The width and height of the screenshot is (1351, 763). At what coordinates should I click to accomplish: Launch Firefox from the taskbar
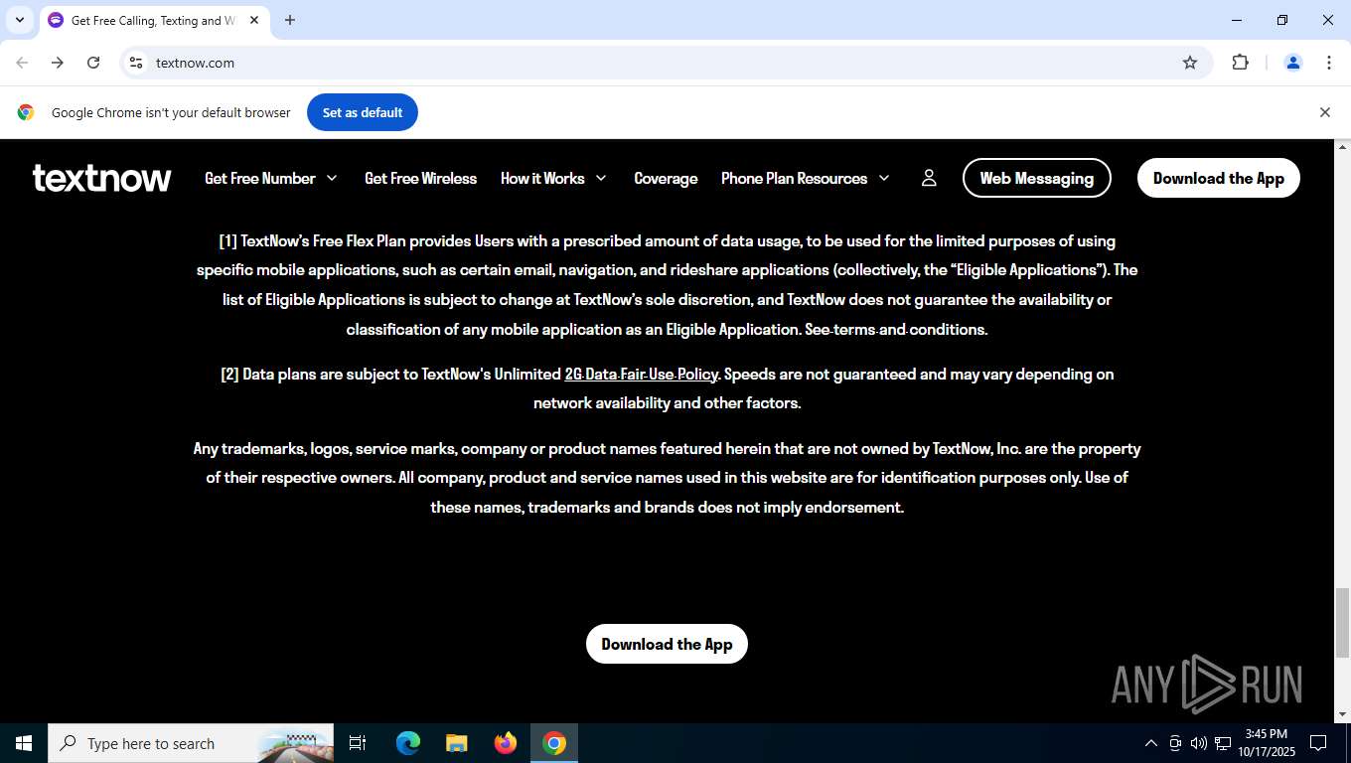(506, 743)
